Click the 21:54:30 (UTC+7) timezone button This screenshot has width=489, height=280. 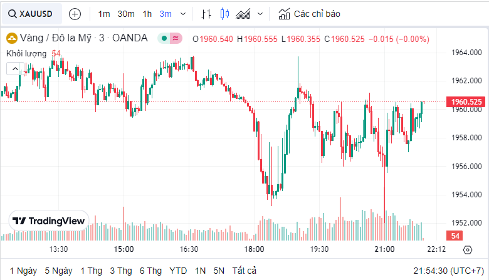point(448,271)
